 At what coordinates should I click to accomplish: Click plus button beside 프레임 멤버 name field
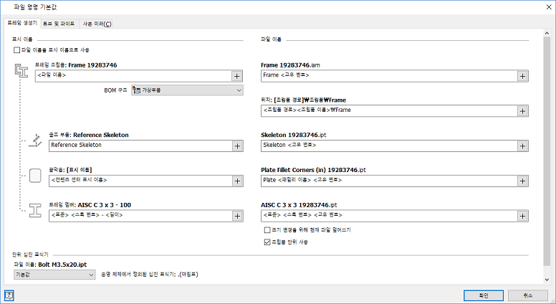236,215
